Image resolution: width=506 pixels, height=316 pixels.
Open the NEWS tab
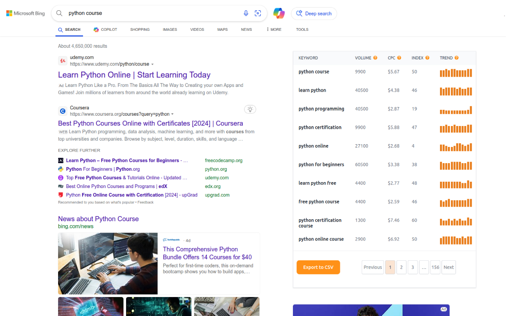tap(246, 30)
